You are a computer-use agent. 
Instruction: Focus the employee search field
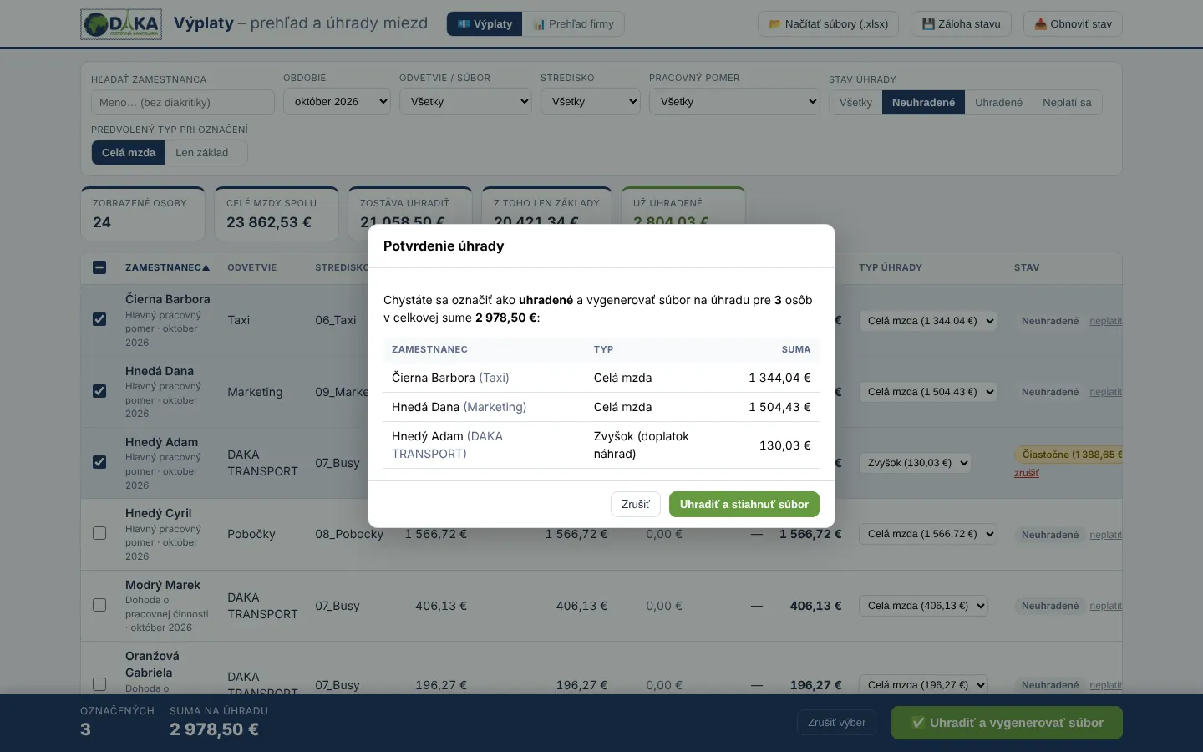(183, 102)
